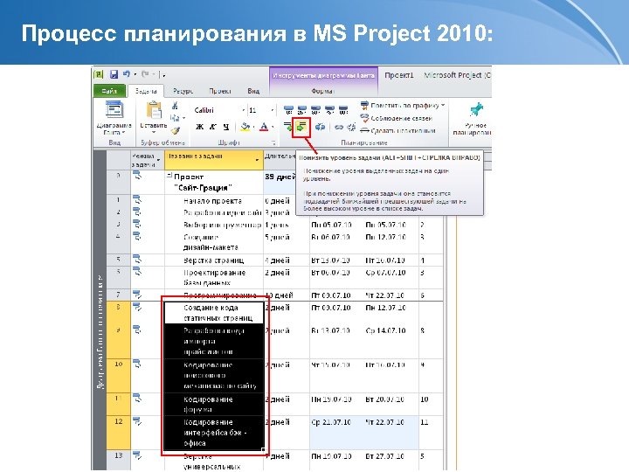Select row 7 header number
Image resolution: width=629 pixels, height=472 pixels.
click(118, 295)
